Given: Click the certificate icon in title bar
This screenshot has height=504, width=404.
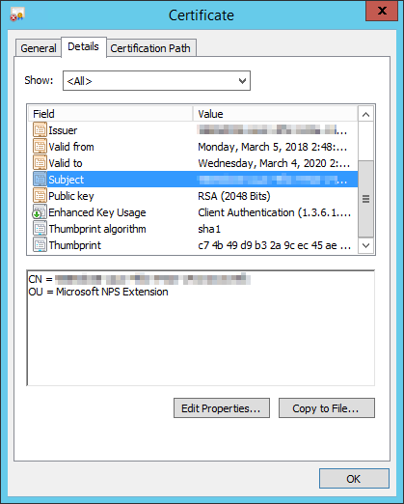Looking at the screenshot, I should 17,14.
